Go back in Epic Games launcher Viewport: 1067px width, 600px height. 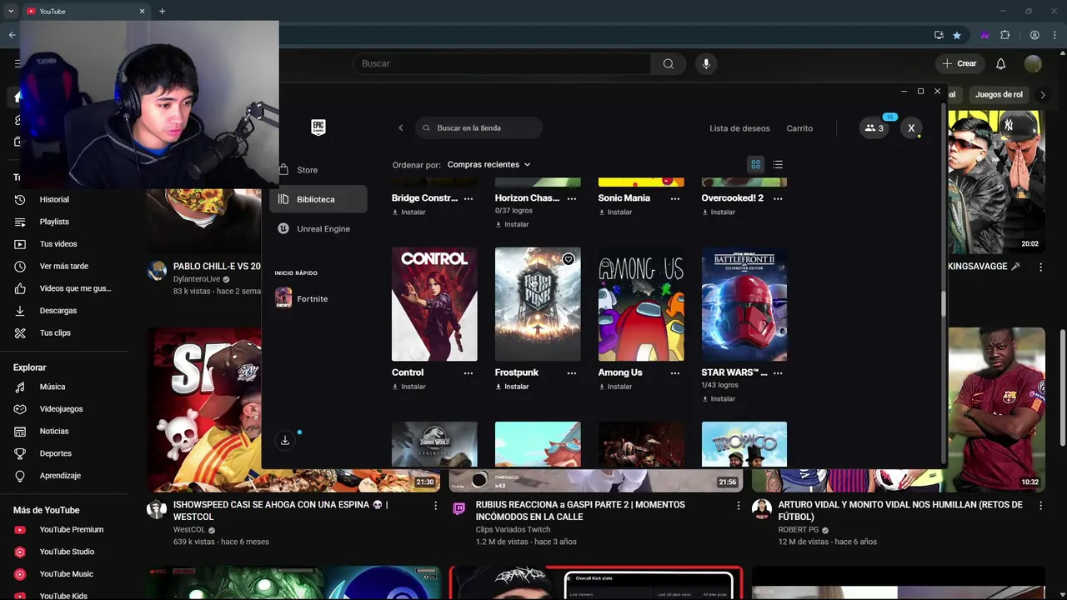[x=401, y=128]
